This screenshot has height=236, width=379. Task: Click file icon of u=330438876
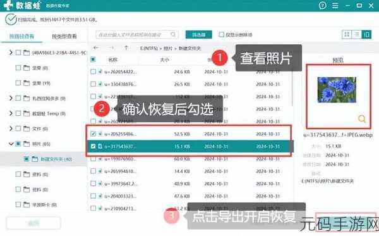click(100, 84)
